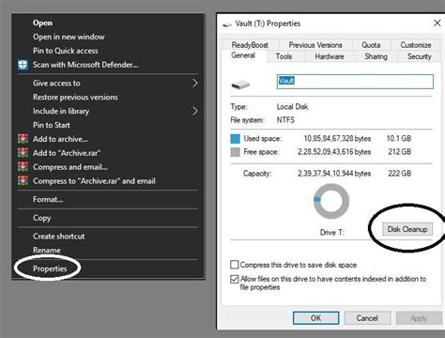Select Scan with Microsoft Defender...
Screen dimensions: 445x338
coord(85,65)
